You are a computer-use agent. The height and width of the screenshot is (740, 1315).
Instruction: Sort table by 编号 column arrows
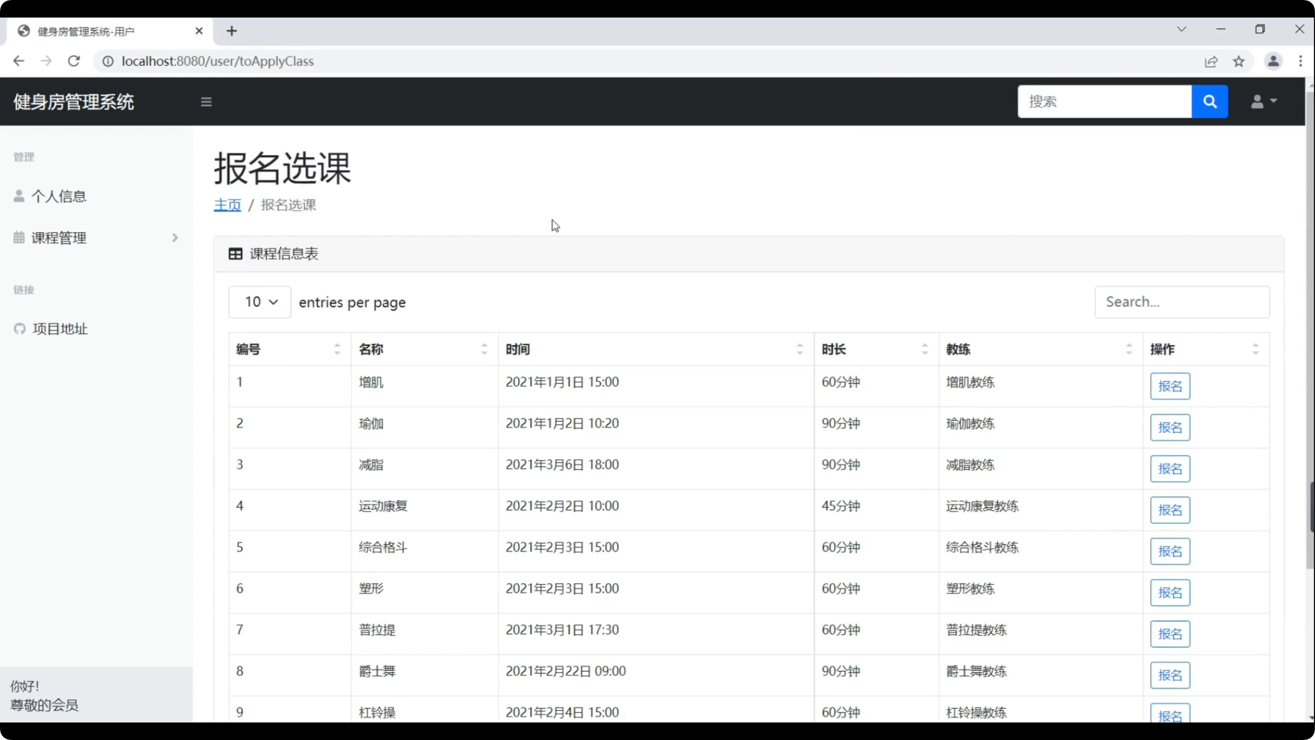coord(337,349)
